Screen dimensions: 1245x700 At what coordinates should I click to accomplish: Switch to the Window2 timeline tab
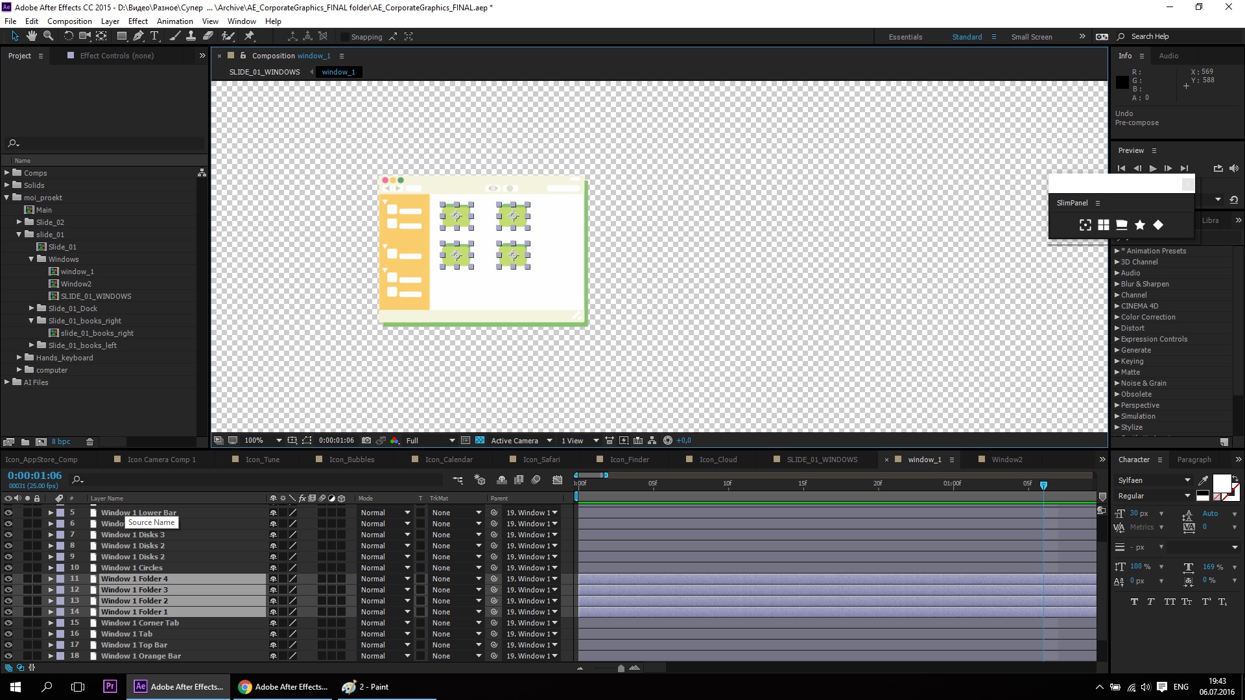[x=1006, y=460]
